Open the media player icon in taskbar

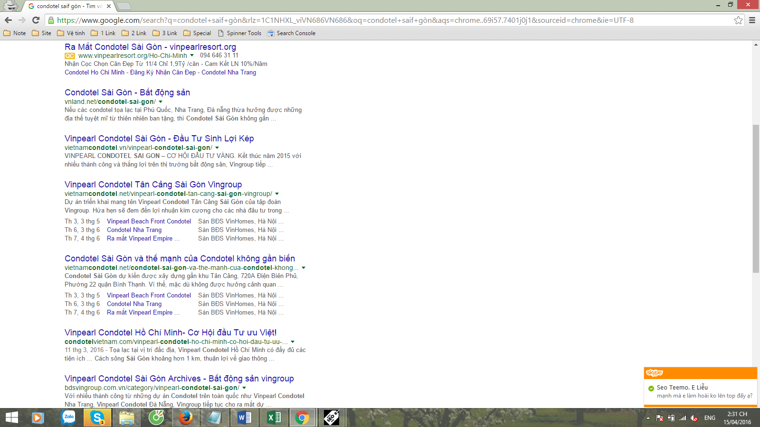(x=38, y=418)
